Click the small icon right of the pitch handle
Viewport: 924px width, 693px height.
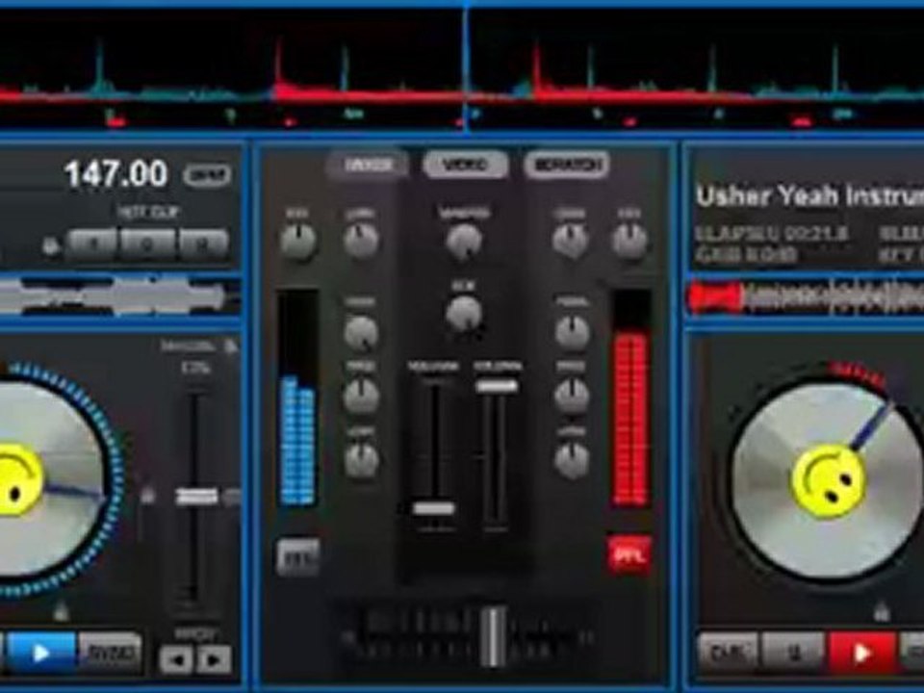[x=232, y=497]
